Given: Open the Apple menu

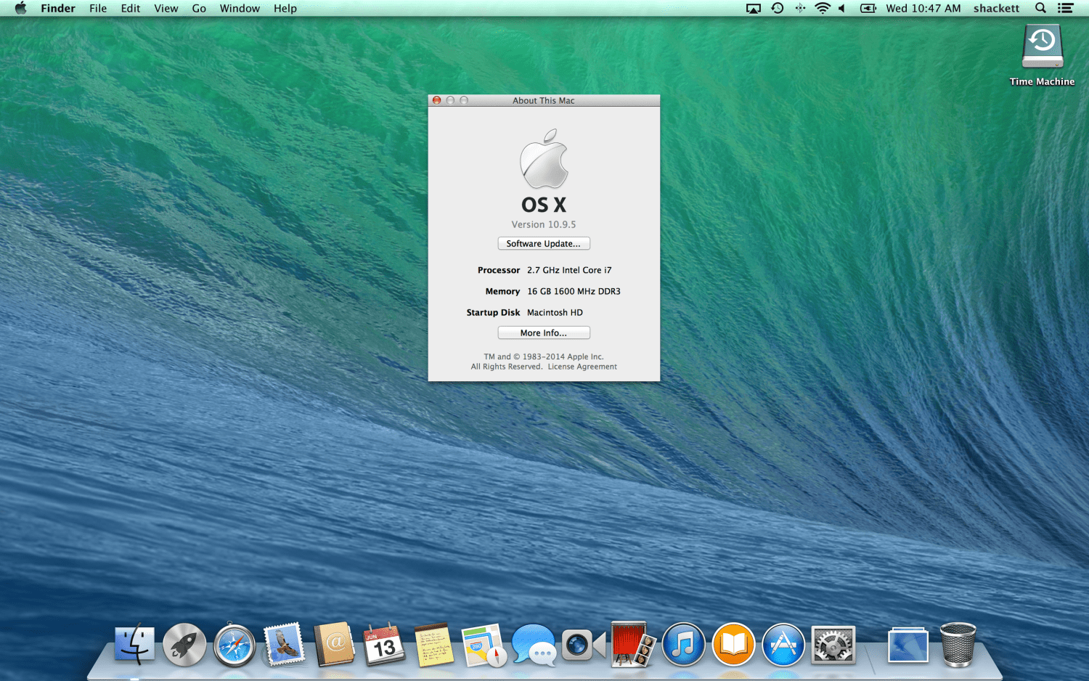Looking at the screenshot, I should (20, 9).
